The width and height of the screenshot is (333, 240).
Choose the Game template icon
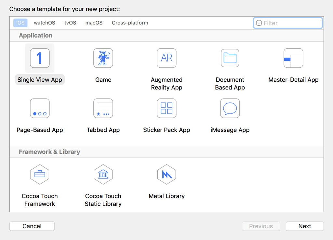click(103, 58)
